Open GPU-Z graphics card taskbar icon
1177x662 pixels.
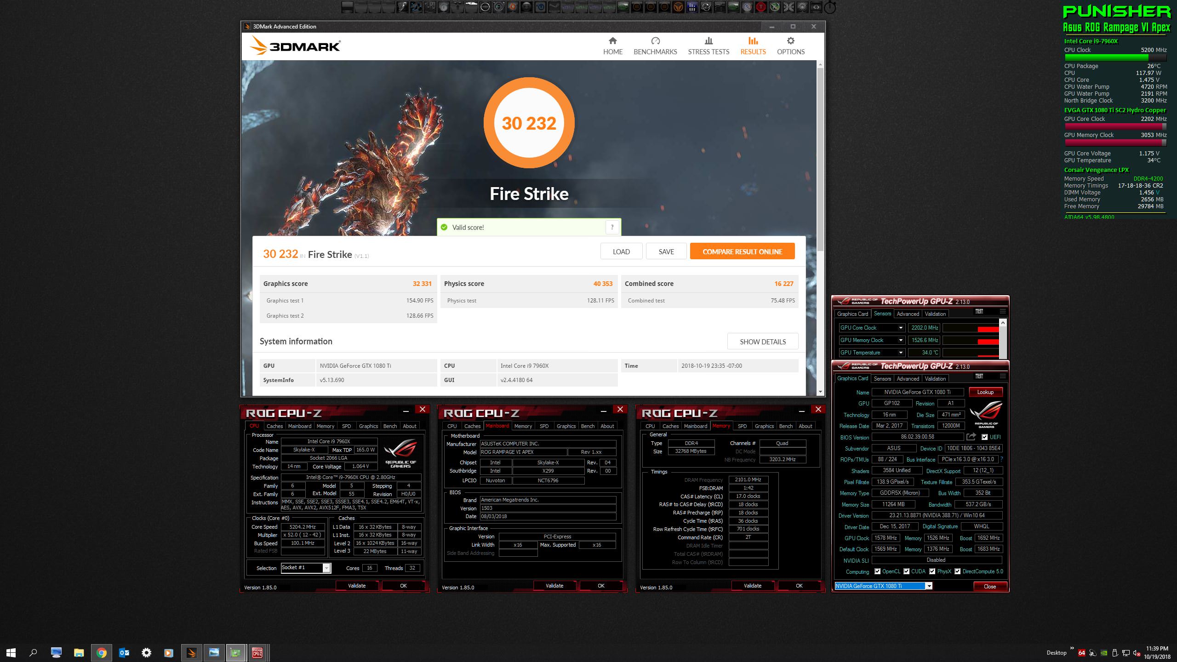[x=235, y=653]
